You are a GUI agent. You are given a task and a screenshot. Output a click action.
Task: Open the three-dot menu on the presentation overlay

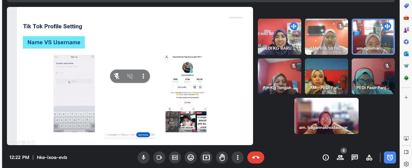pos(143,76)
